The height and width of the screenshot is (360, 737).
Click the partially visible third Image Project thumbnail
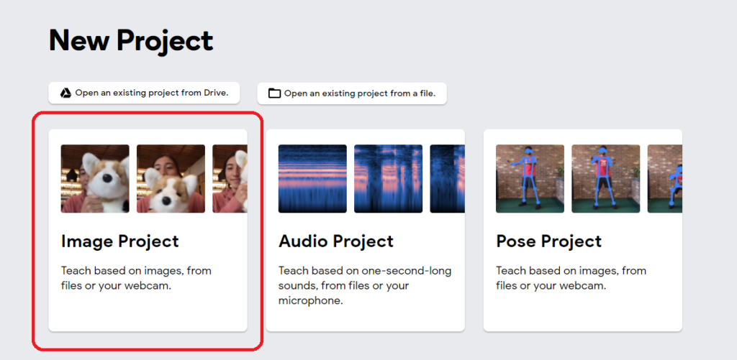230,179
